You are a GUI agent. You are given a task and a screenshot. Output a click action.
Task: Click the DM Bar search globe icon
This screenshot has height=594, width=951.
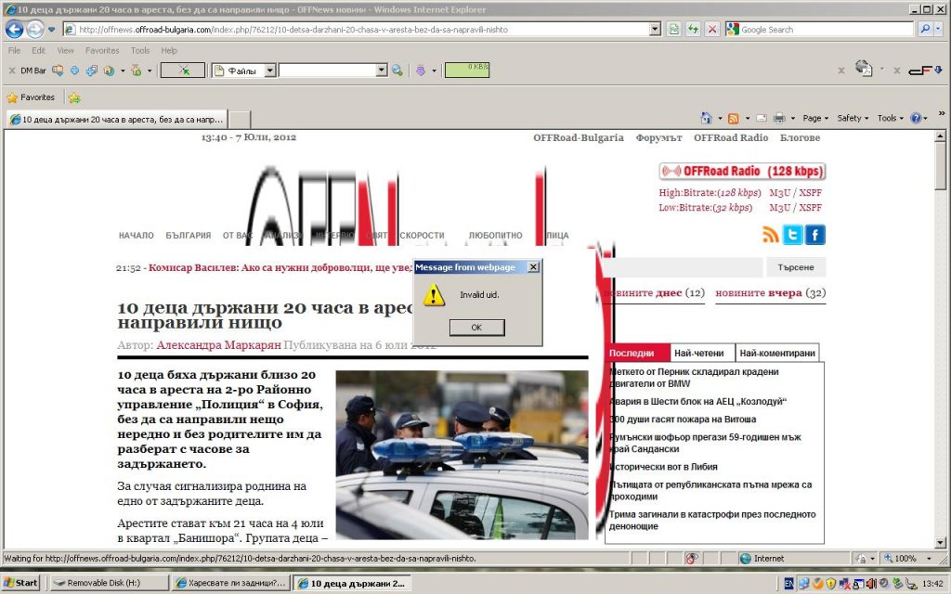(x=397, y=71)
